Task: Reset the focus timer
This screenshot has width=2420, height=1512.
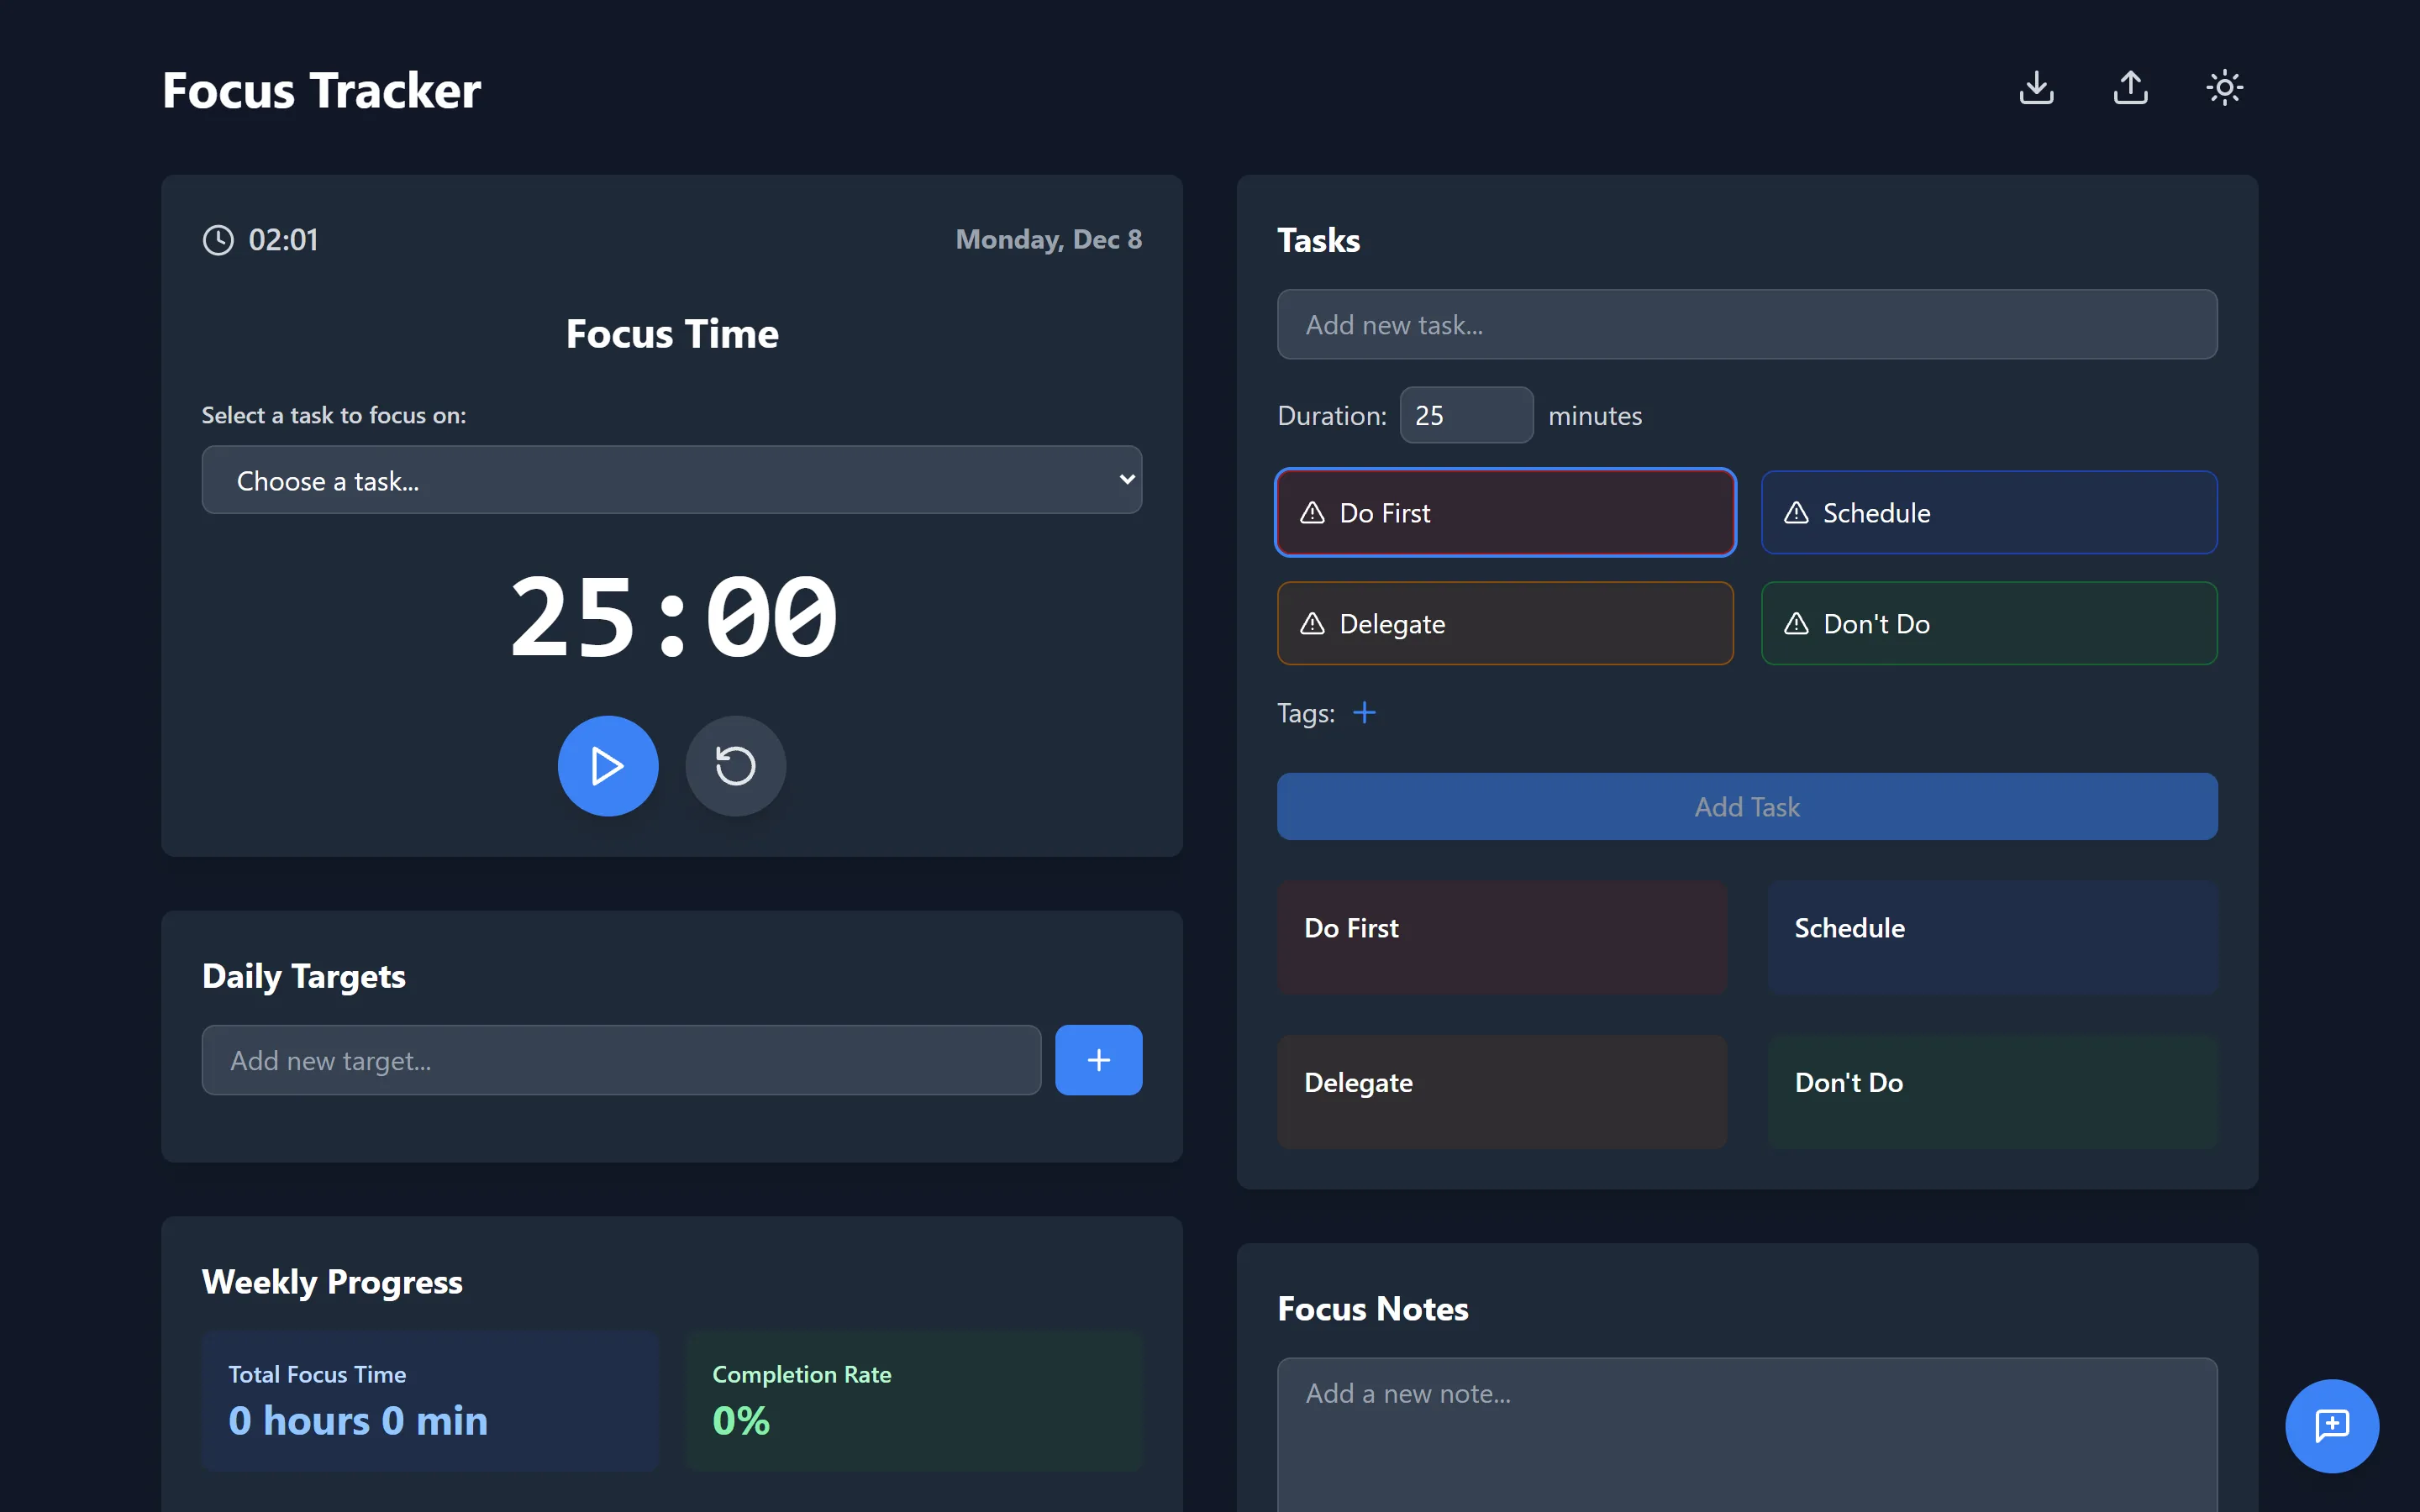Action: click(735, 766)
